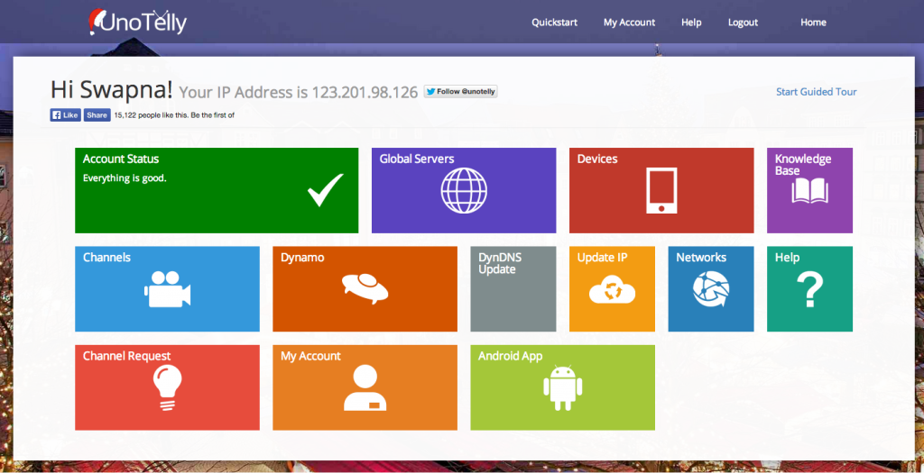Open the Networks globe arrow icon
This screenshot has width=924, height=473.
(711, 289)
